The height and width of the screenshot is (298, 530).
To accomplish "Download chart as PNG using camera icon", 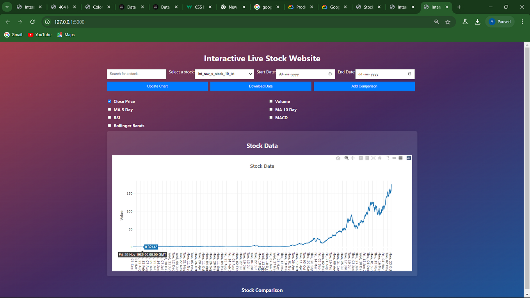I will tap(338, 158).
